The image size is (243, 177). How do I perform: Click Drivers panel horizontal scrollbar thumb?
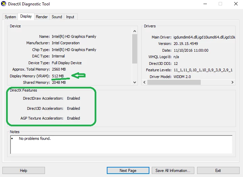coord(174,82)
